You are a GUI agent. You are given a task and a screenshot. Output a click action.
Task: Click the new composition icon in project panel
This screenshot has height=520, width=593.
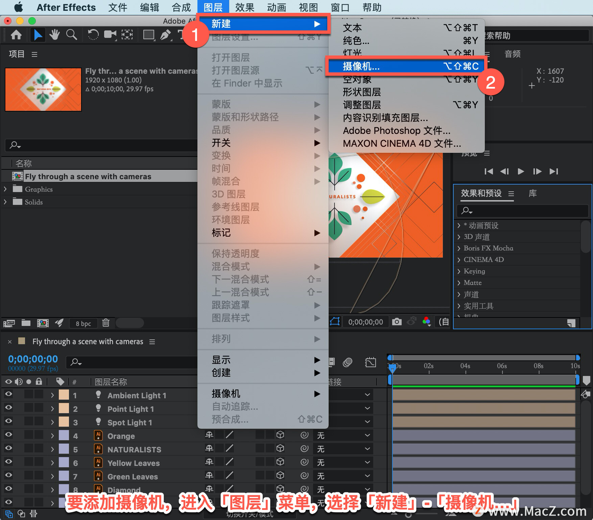click(x=43, y=323)
